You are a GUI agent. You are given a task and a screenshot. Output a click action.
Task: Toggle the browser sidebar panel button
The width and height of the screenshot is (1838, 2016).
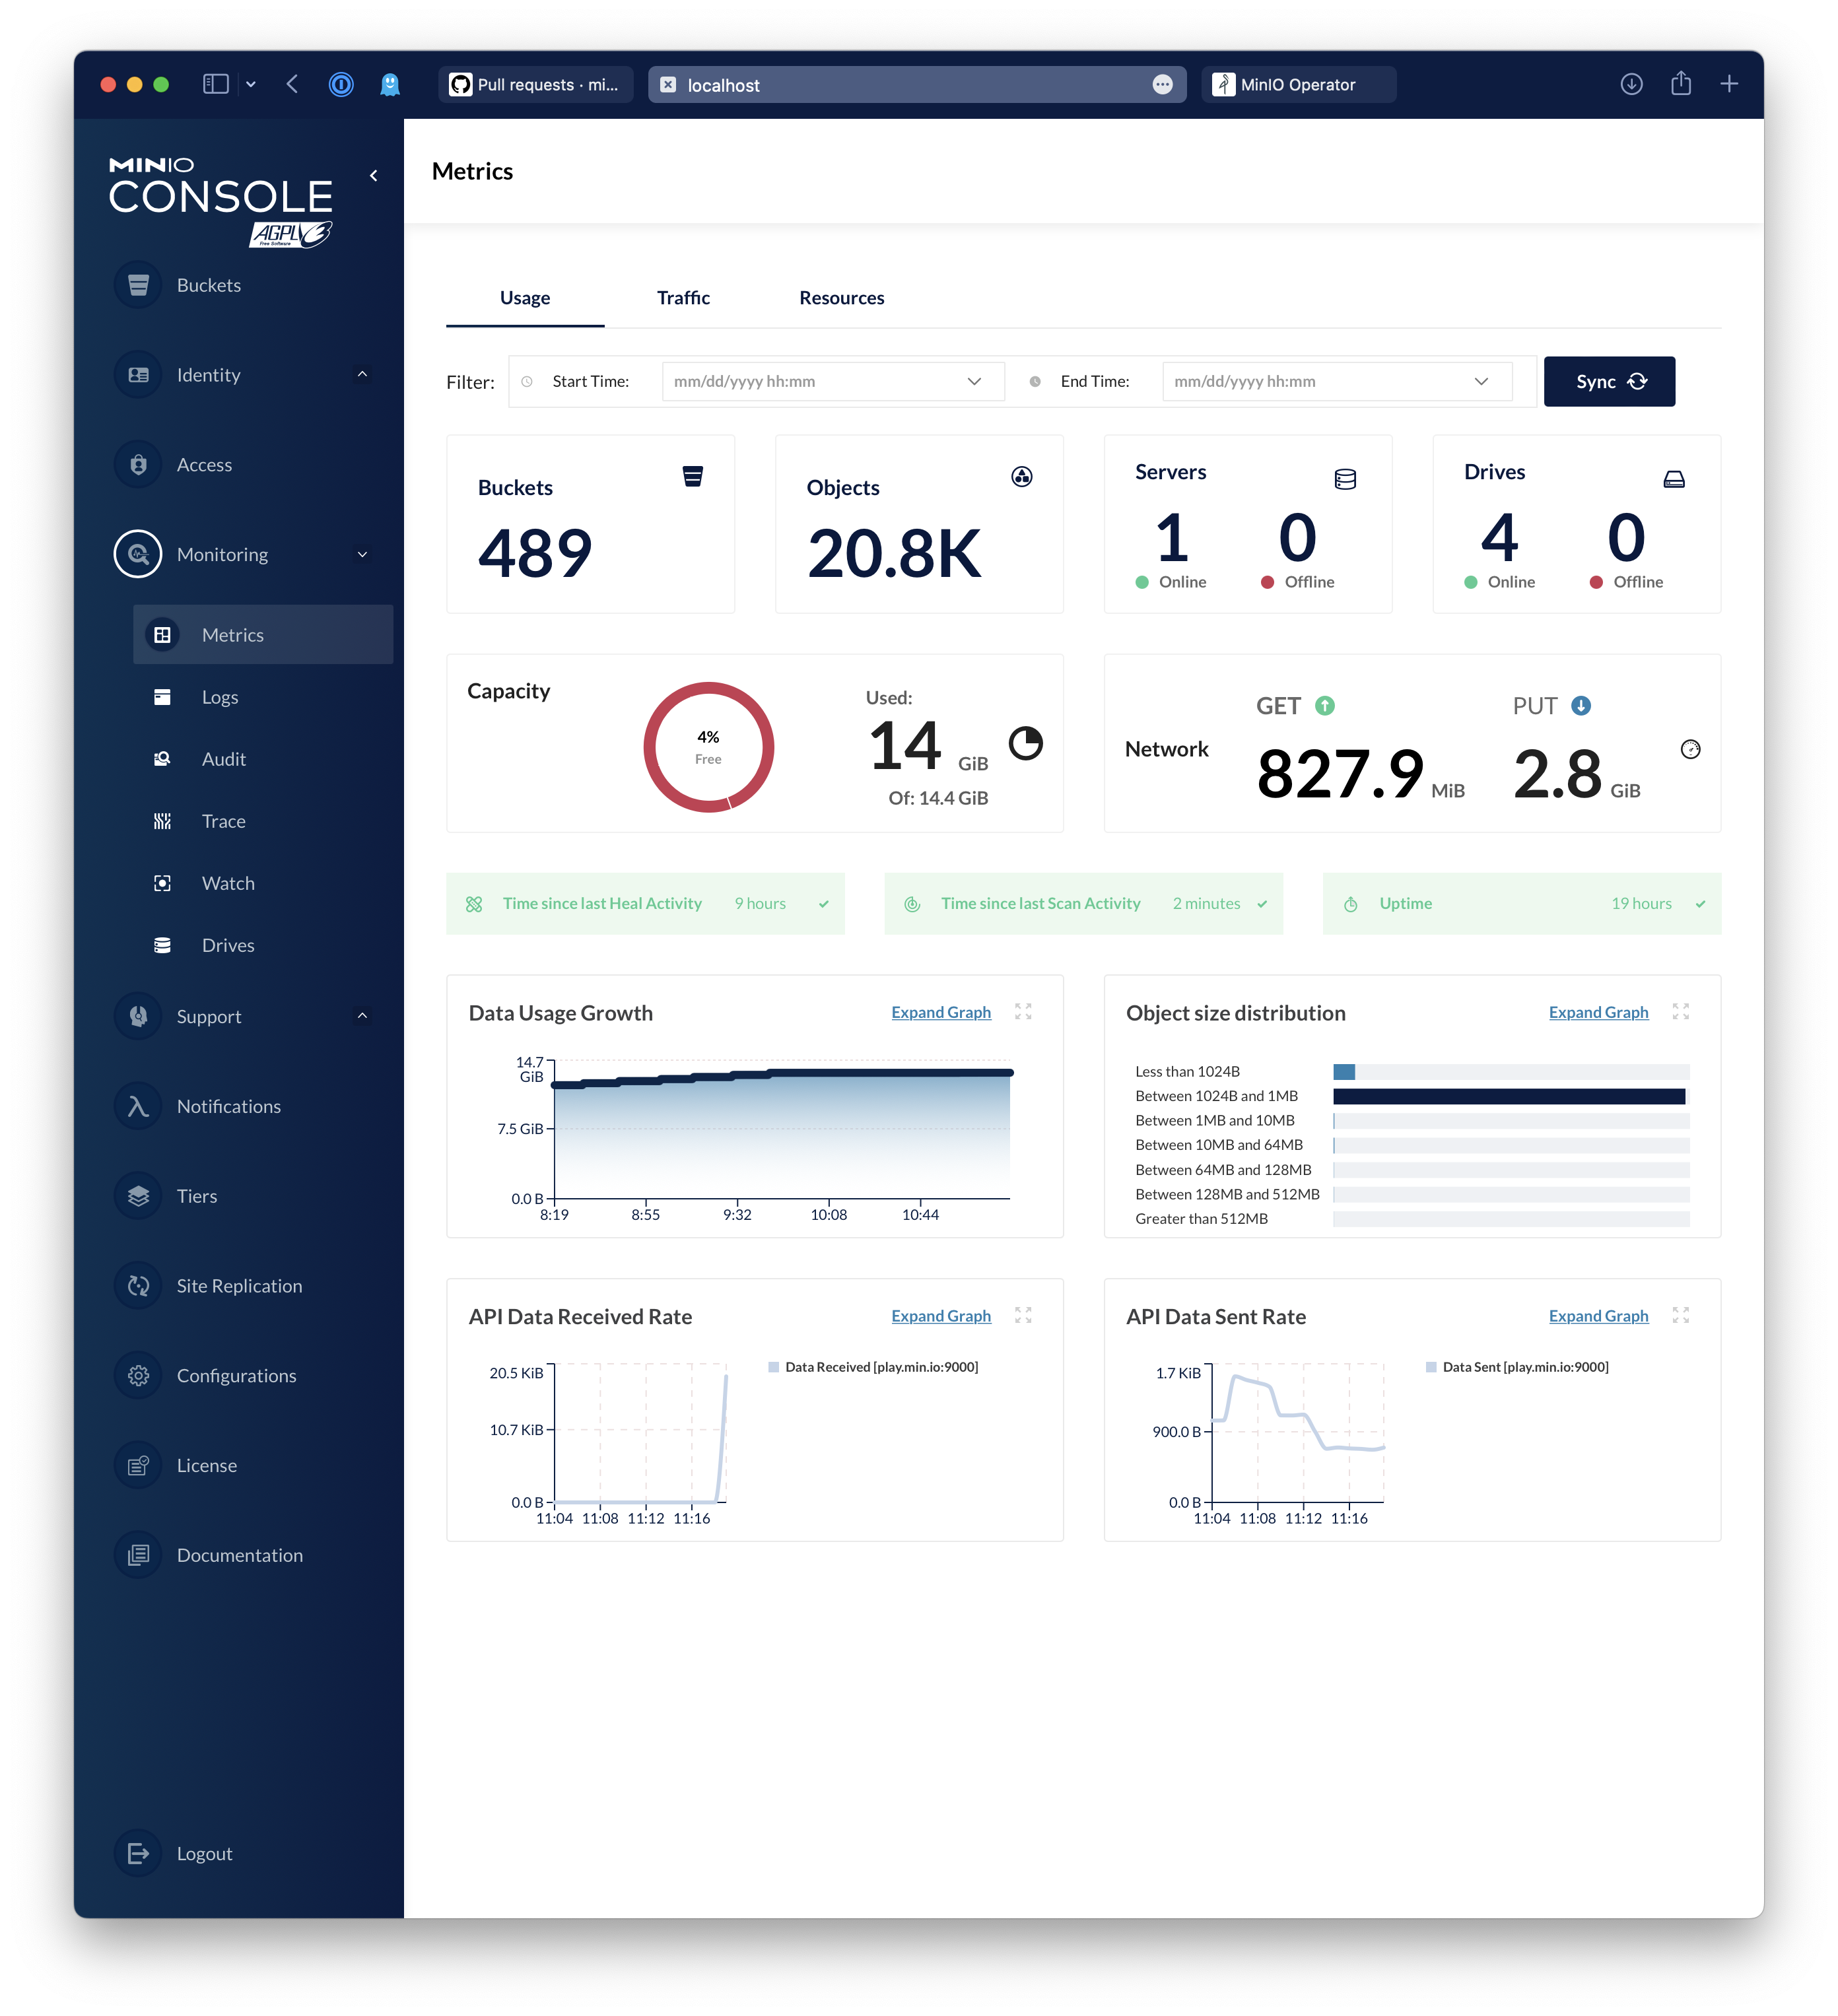(216, 84)
